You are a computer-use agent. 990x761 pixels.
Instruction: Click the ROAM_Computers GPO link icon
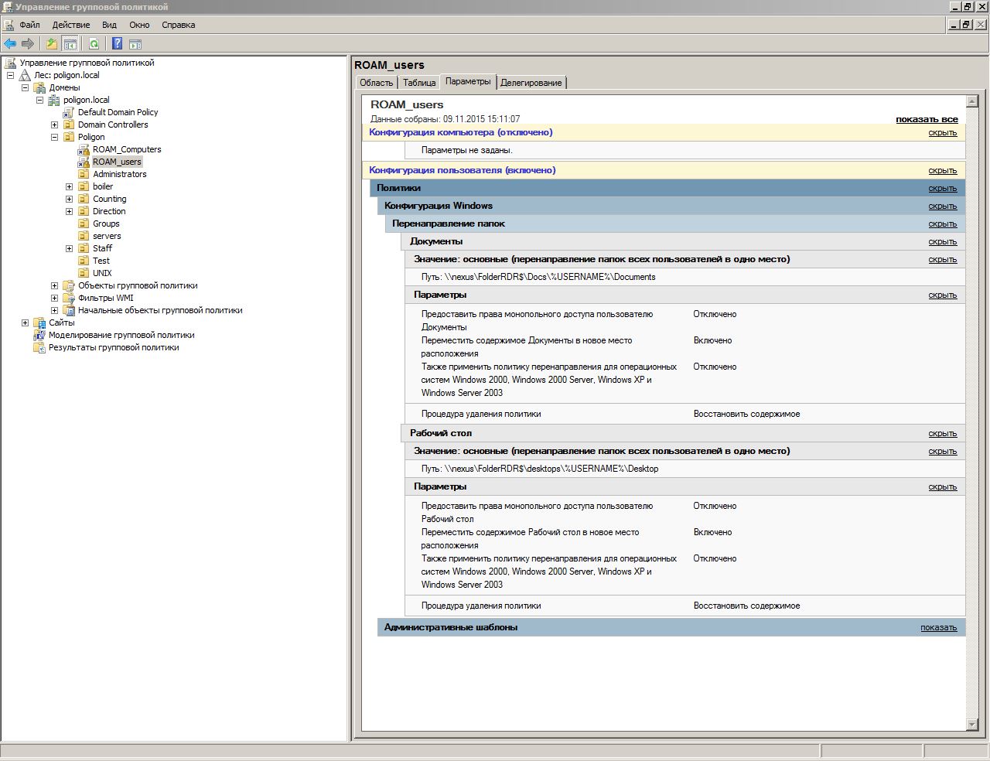pos(84,149)
